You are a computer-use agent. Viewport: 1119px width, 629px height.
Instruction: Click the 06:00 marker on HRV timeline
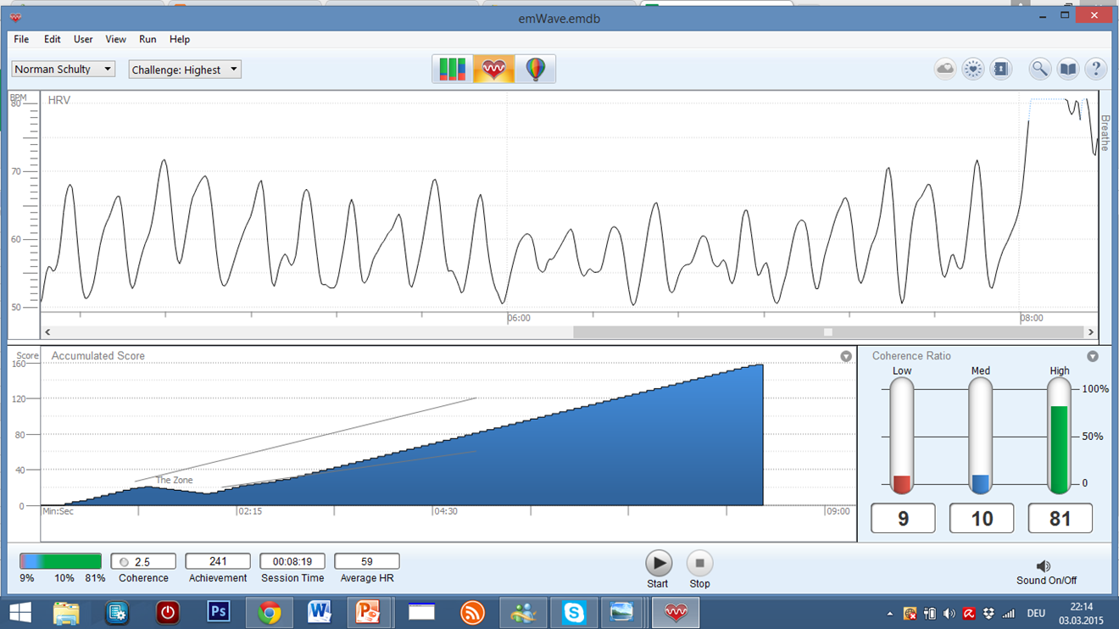point(519,319)
